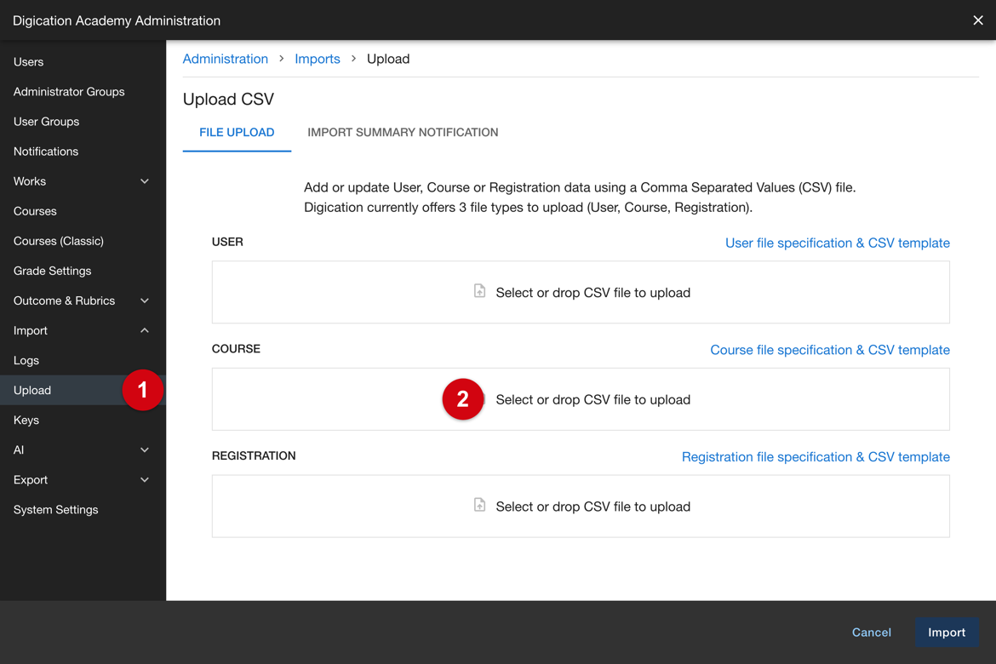Screen dimensions: 996x664
Task: Open System Settings
Action: pos(56,510)
